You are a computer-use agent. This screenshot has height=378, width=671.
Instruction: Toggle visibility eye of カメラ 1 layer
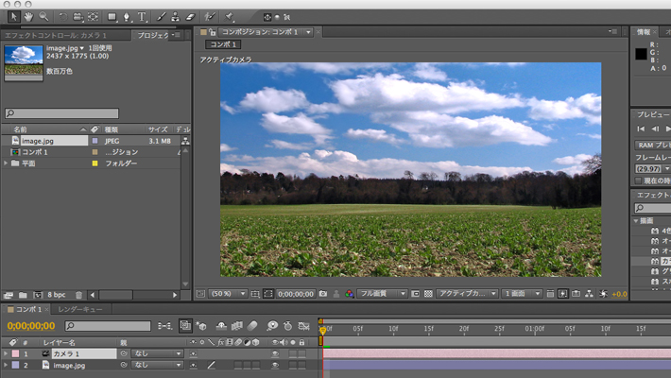click(275, 353)
